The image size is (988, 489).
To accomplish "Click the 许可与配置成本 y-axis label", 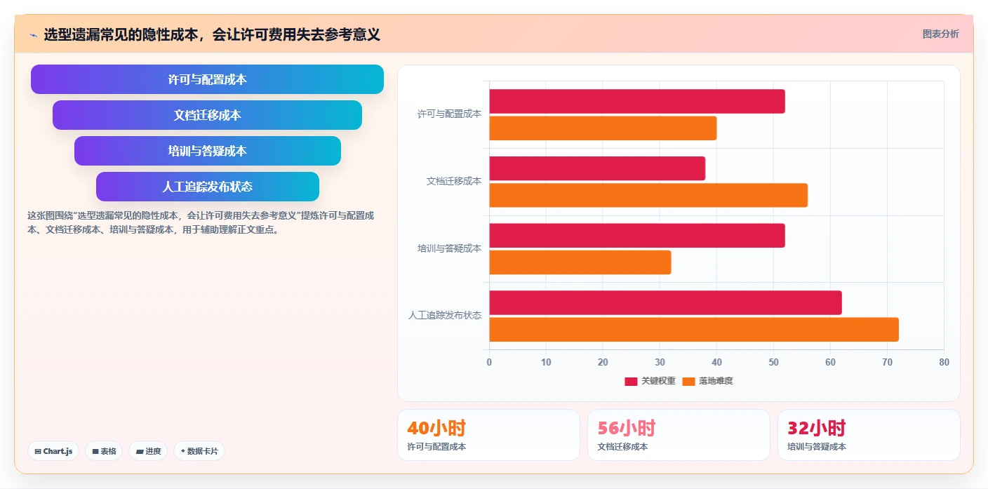I will coord(449,114).
